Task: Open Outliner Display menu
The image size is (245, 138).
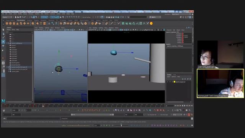Action: click(8, 30)
